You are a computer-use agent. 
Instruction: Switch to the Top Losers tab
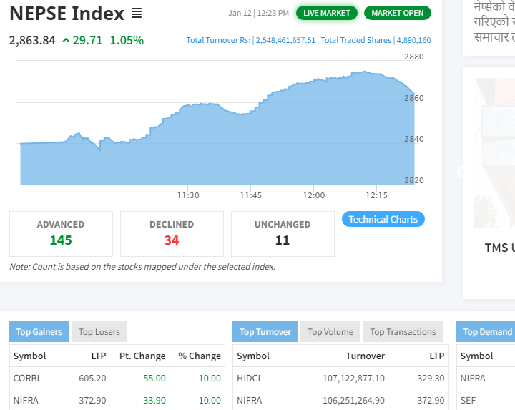pyautogui.click(x=99, y=332)
